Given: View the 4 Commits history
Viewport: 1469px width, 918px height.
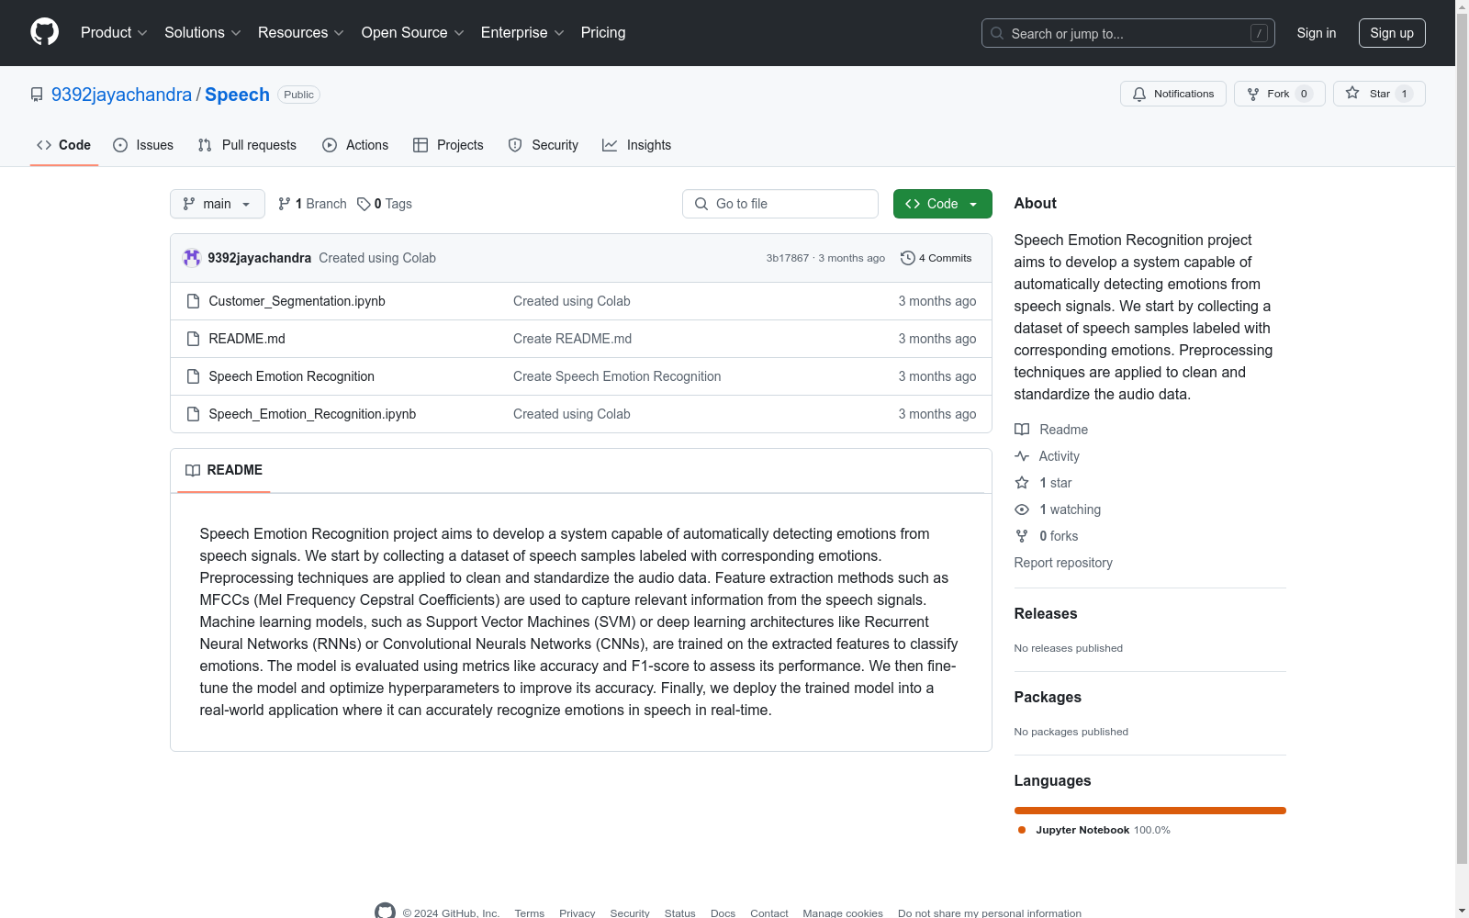Looking at the screenshot, I should coord(936,258).
